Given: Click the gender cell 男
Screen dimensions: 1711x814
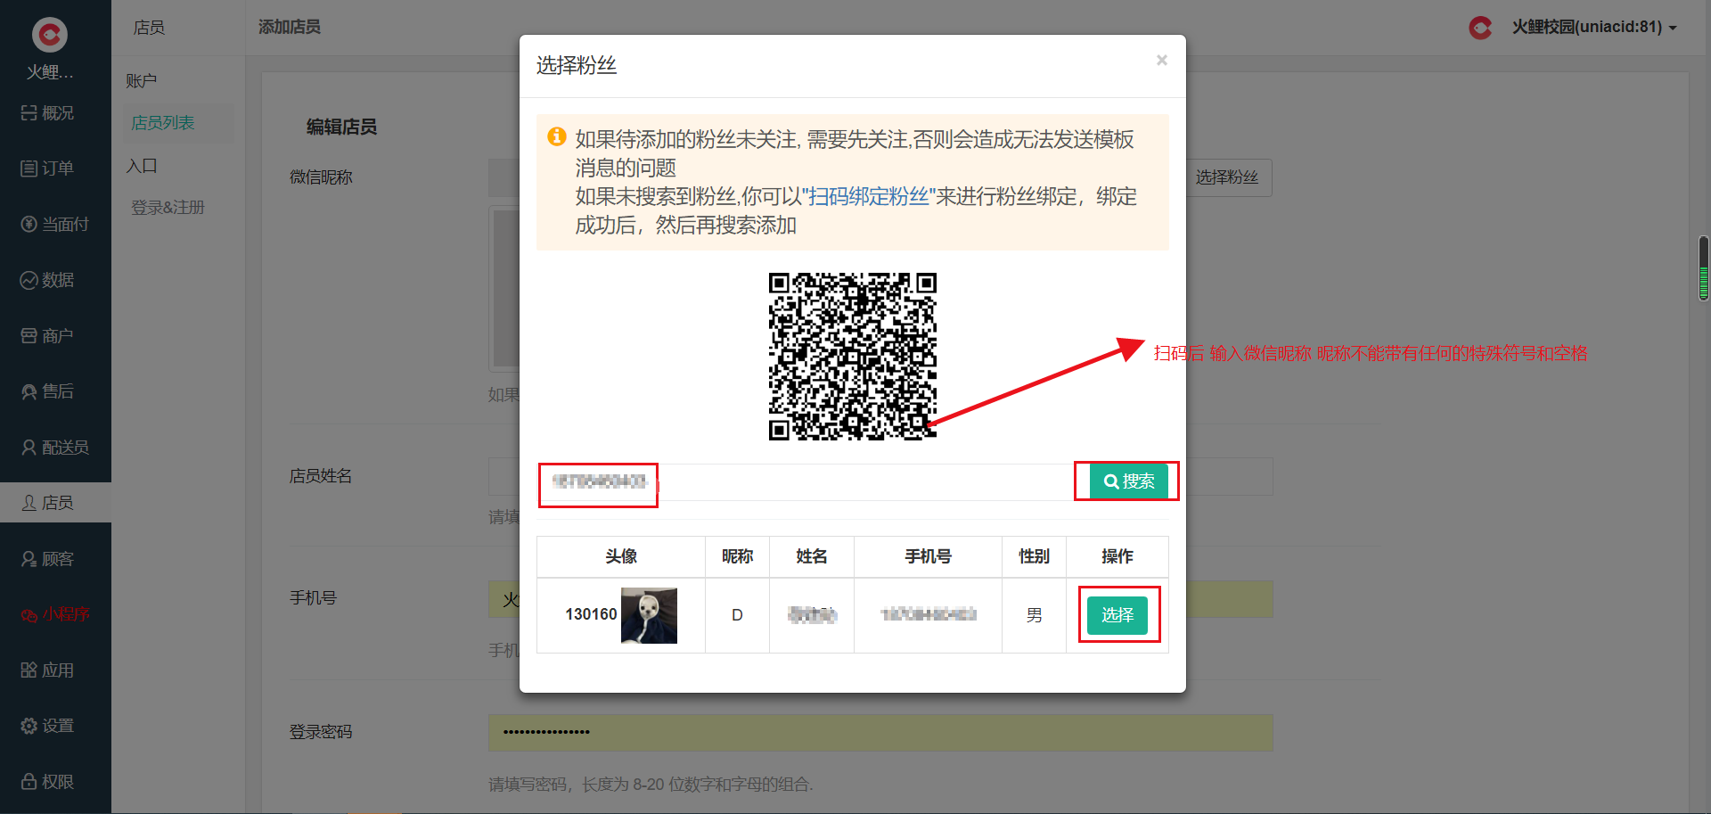Looking at the screenshot, I should click(1034, 615).
